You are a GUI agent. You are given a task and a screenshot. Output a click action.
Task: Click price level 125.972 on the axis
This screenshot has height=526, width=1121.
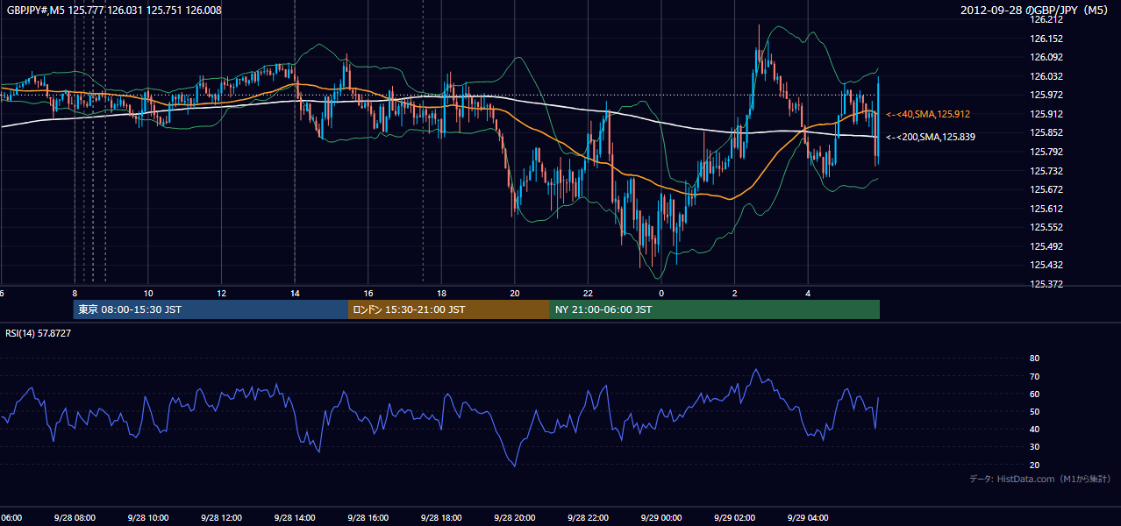1046,95
